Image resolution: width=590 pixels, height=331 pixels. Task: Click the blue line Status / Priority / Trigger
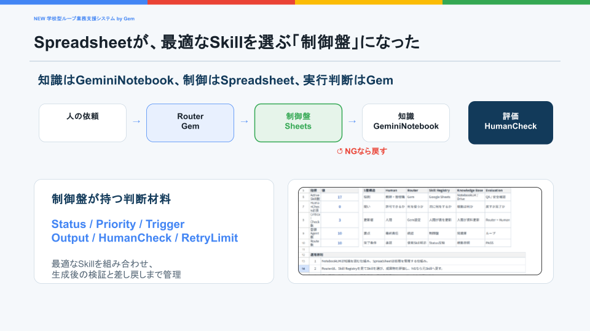118,224
